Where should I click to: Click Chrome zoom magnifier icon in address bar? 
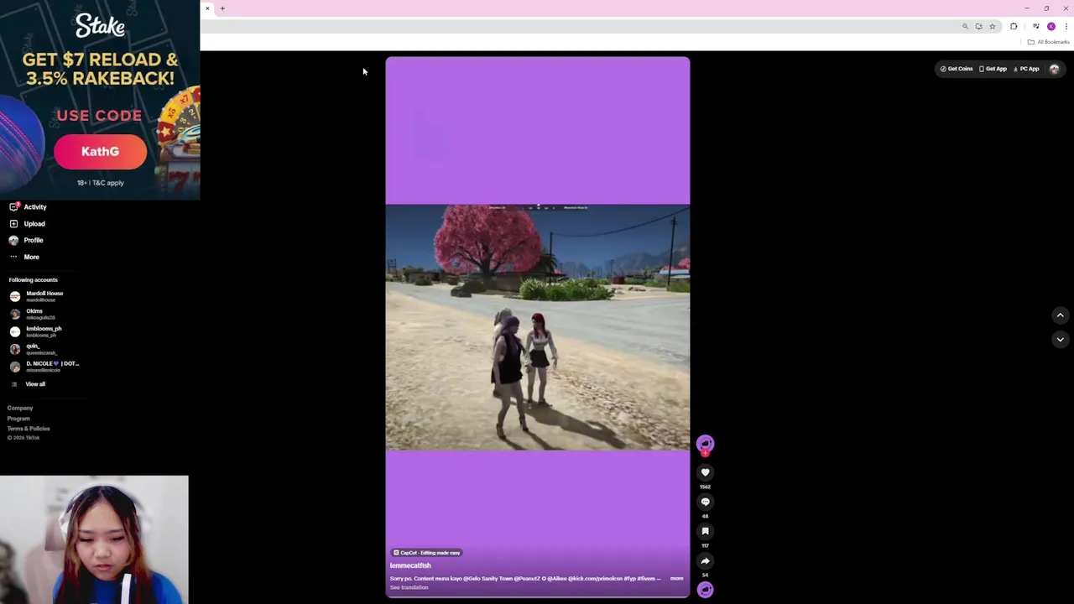tap(965, 27)
